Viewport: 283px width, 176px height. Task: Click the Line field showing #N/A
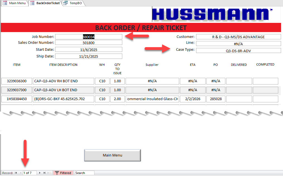pyautogui.click(x=238, y=44)
